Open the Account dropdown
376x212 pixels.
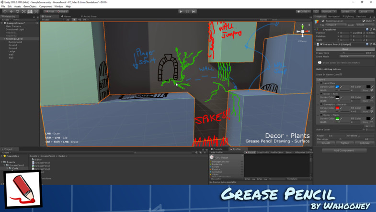pos(329,12)
